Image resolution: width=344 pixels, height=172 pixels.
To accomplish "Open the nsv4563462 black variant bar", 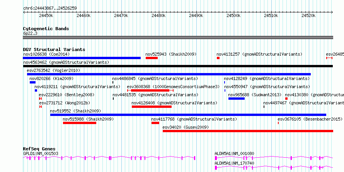I will (178, 66).
